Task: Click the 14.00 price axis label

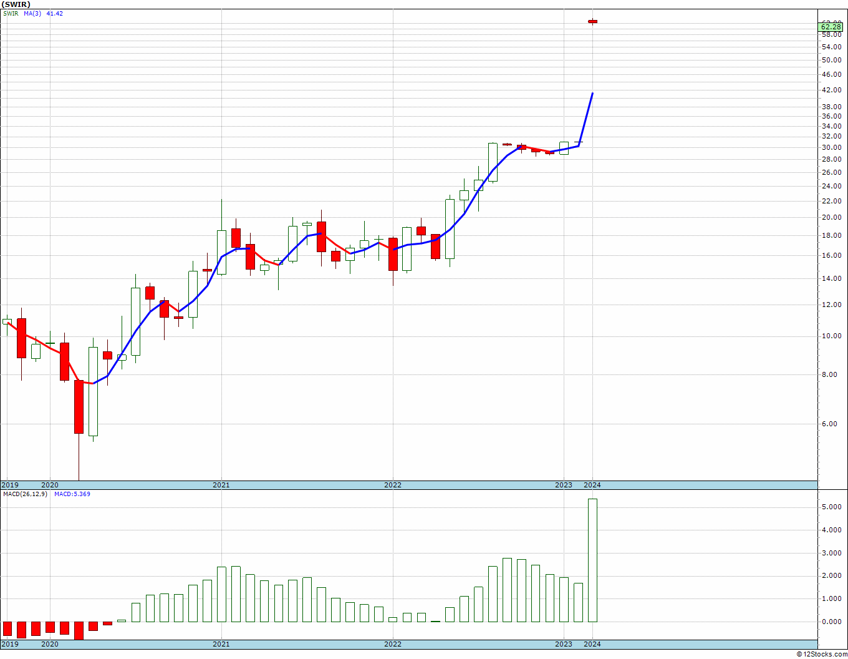Action: [x=831, y=279]
